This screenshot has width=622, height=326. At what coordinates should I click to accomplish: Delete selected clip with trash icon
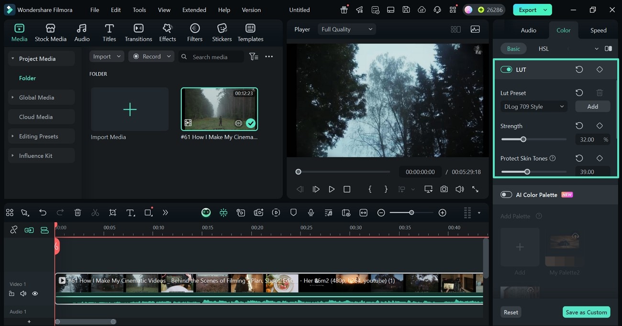(x=78, y=213)
